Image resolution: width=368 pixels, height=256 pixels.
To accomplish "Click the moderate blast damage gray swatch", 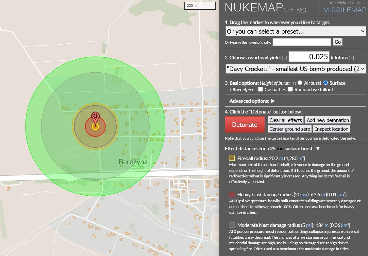I will point(232,225).
